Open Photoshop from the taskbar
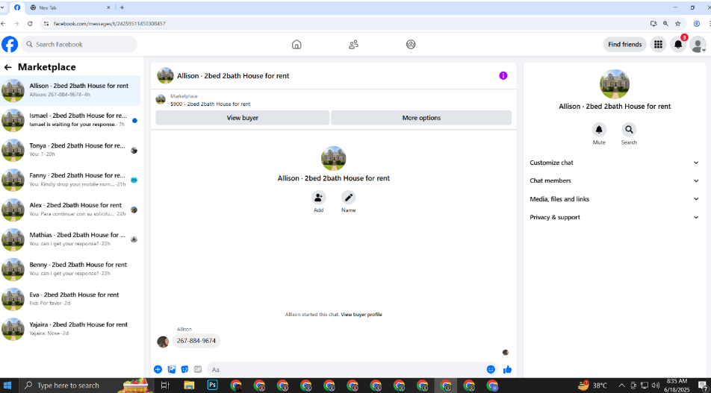This screenshot has width=711, height=393. coord(212,386)
